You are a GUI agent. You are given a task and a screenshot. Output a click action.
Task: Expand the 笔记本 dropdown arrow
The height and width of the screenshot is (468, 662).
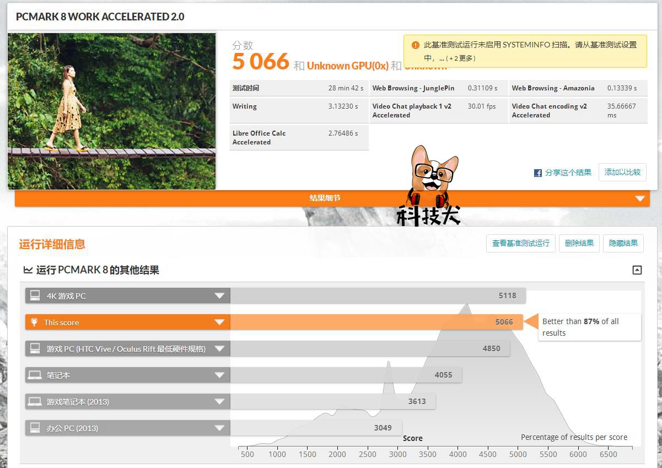[x=219, y=375]
